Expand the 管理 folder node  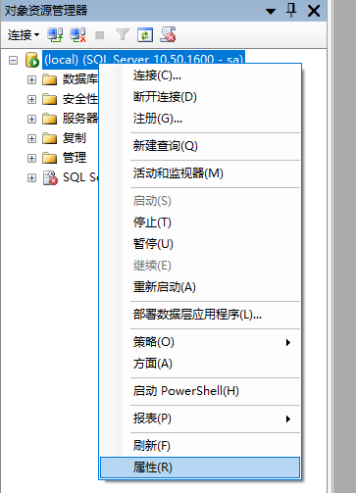click(31, 158)
